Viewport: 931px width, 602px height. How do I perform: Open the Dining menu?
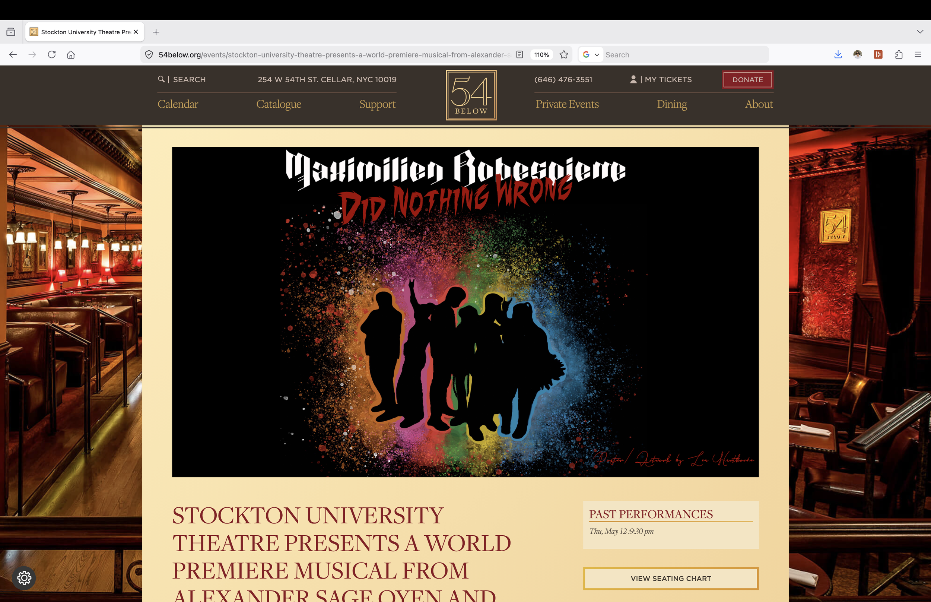[671, 104]
